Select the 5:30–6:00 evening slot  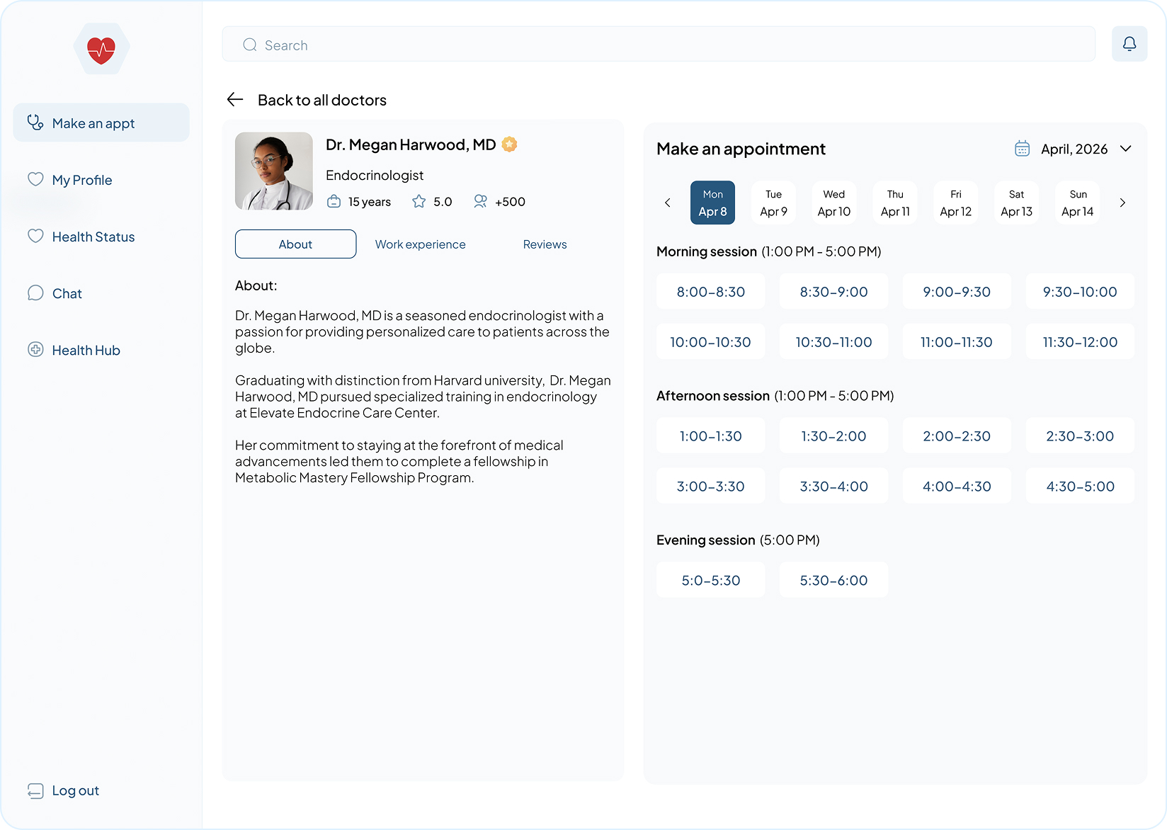click(833, 579)
